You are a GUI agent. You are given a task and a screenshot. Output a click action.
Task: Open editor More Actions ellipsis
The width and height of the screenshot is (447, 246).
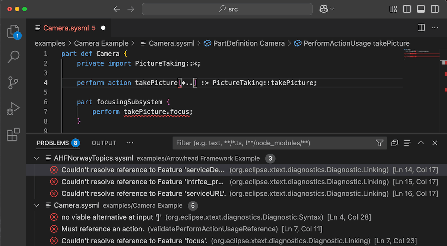click(435, 28)
